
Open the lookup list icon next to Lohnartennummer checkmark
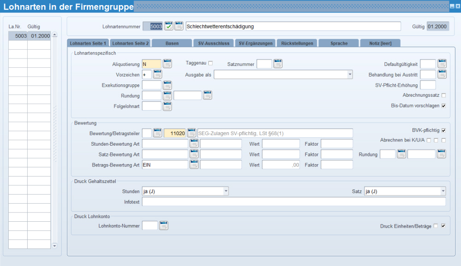(179, 26)
